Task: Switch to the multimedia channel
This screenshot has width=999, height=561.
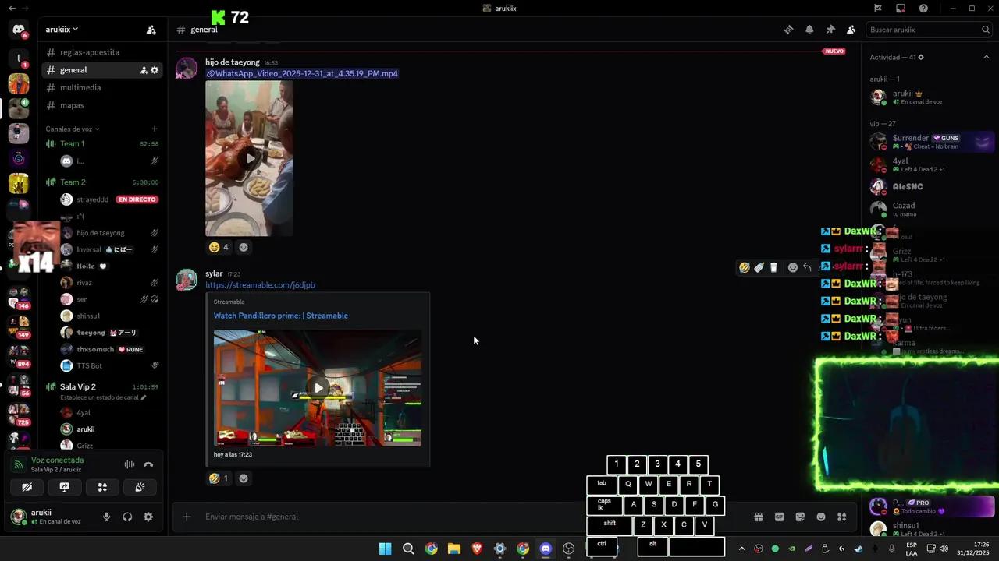Action: point(80,87)
